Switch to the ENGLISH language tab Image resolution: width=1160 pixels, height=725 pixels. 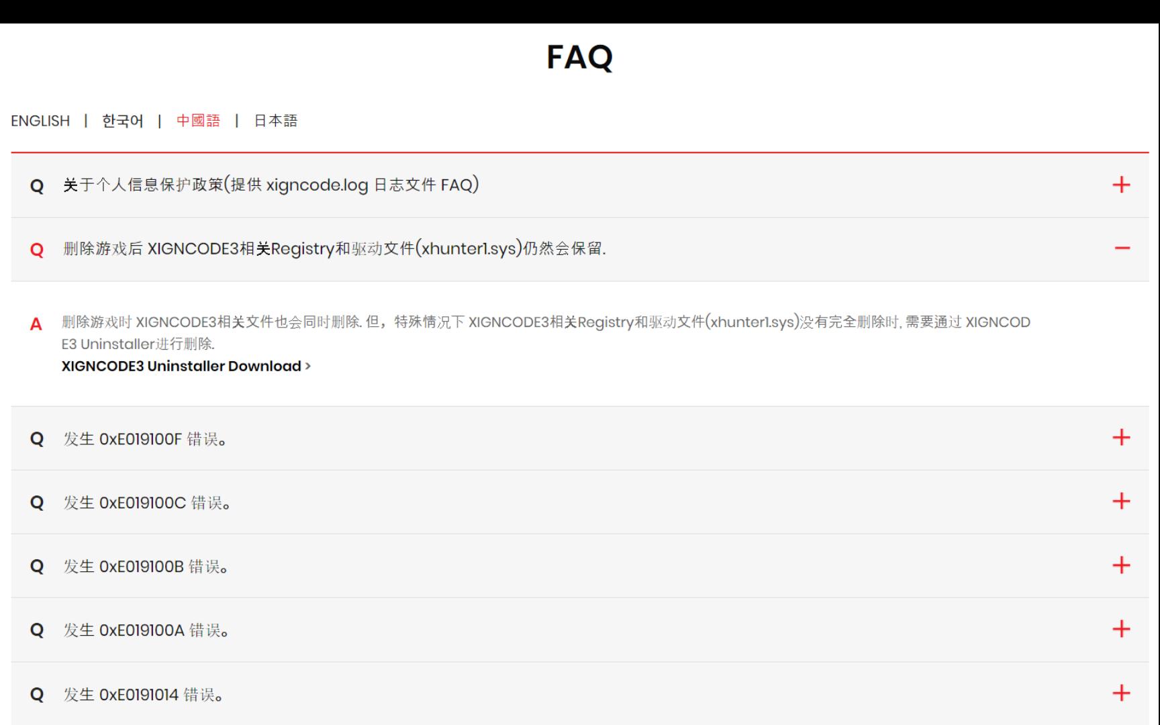pyautogui.click(x=40, y=121)
